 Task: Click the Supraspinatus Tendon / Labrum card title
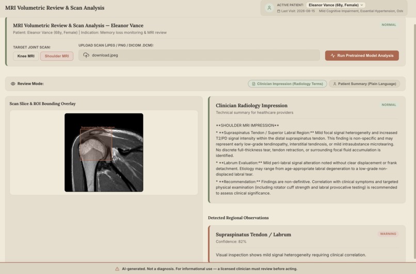[x=253, y=234]
